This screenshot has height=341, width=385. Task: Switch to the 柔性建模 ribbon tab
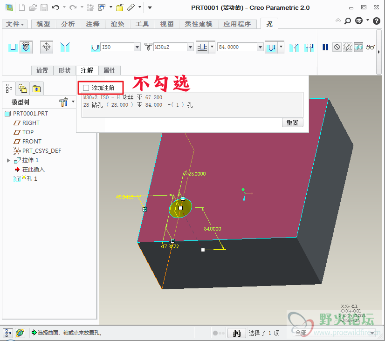[x=199, y=24]
